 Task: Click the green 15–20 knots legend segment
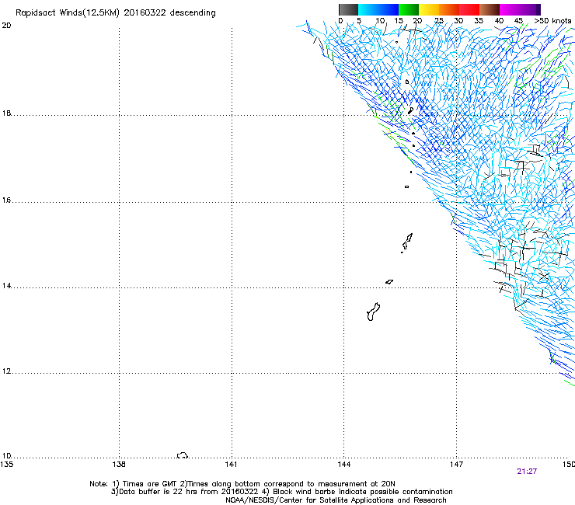[409, 9]
